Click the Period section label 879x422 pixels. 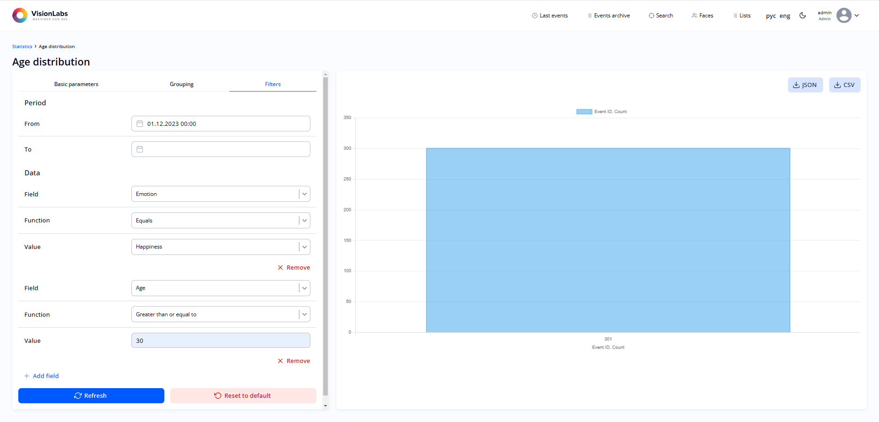click(x=35, y=103)
